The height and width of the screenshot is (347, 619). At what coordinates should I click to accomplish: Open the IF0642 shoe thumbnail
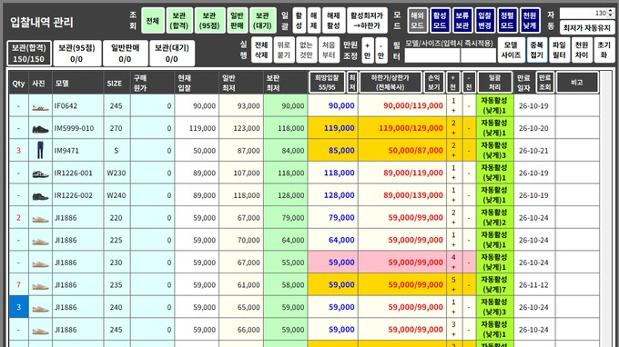tap(40, 107)
